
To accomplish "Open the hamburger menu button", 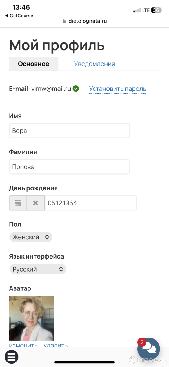I will click(x=12, y=357).
